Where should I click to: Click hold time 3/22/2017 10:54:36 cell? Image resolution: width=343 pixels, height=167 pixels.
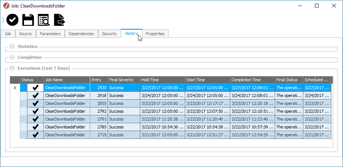point(163,127)
